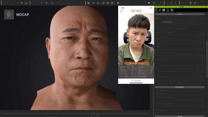This screenshot has height=117, width=208.
Task: Click the middle weight value field
Action: [x=199, y=71]
